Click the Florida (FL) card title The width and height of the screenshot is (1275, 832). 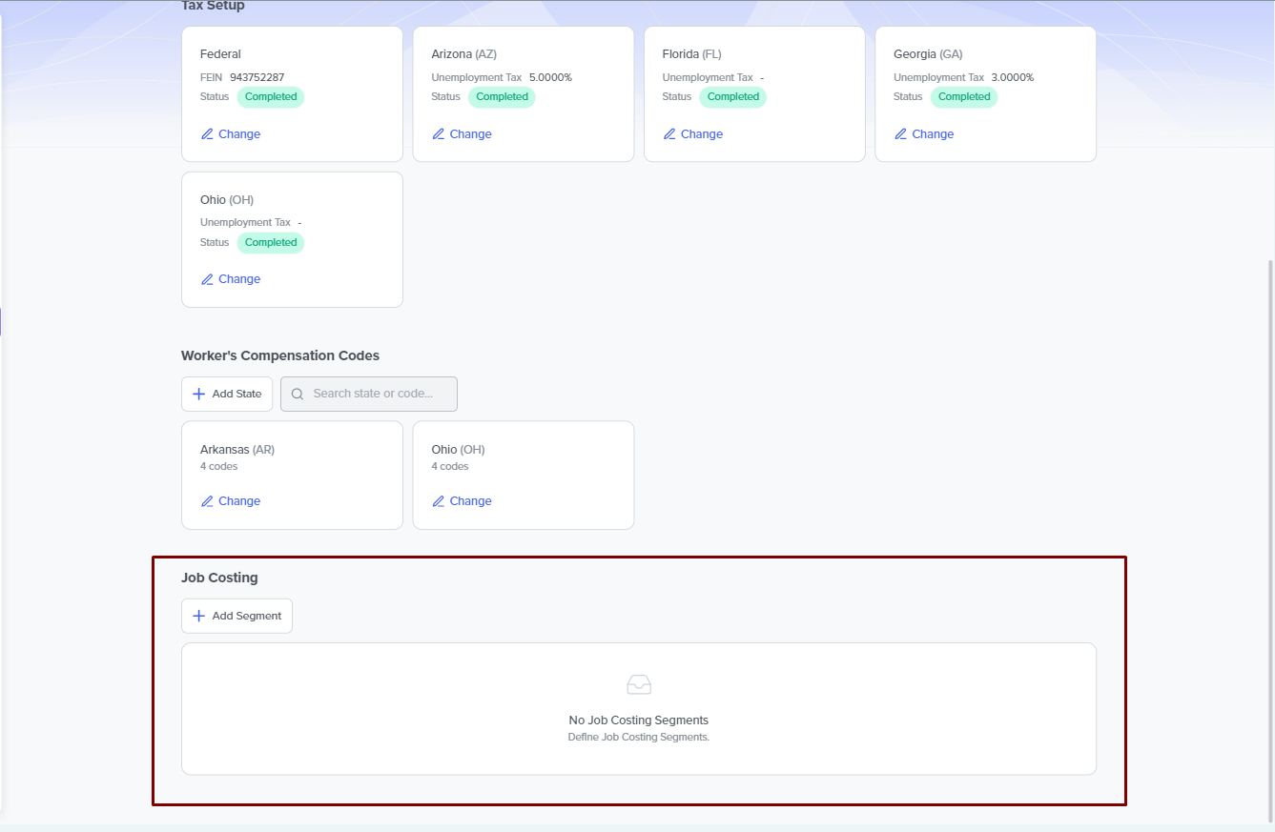point(691,54)
